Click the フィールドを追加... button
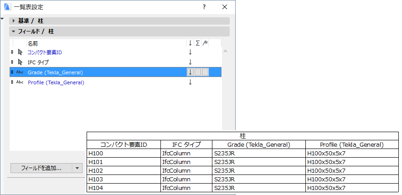Screen dimensions: 402x195 (41, 168)
